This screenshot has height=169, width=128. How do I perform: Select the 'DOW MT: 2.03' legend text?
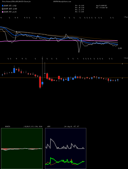pyautogui.click(x=10, y=9)
